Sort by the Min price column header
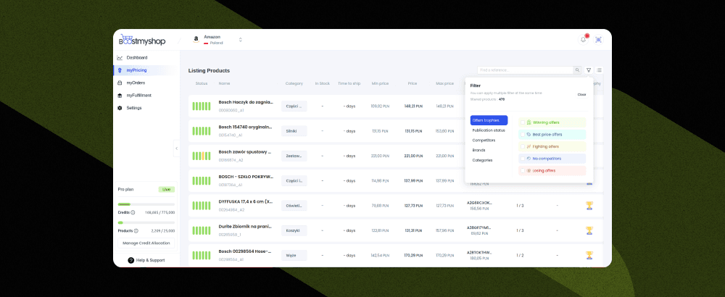The image size is (725, 297). 380,83
